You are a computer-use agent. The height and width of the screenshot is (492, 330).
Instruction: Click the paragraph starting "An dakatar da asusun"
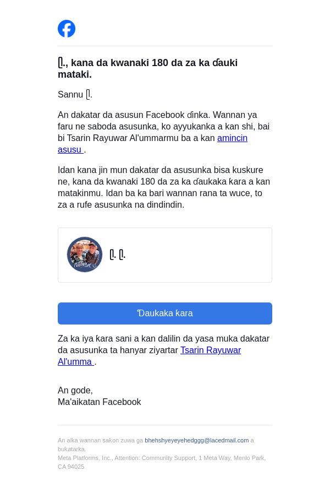pos(163,132)
